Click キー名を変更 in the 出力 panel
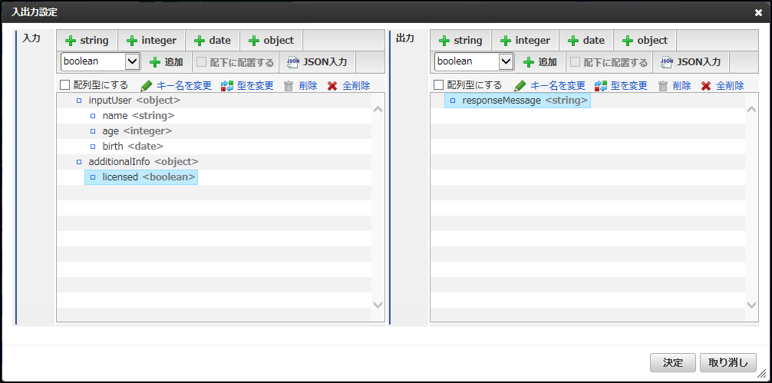This screenshot has height=383, width=772. 550,86
